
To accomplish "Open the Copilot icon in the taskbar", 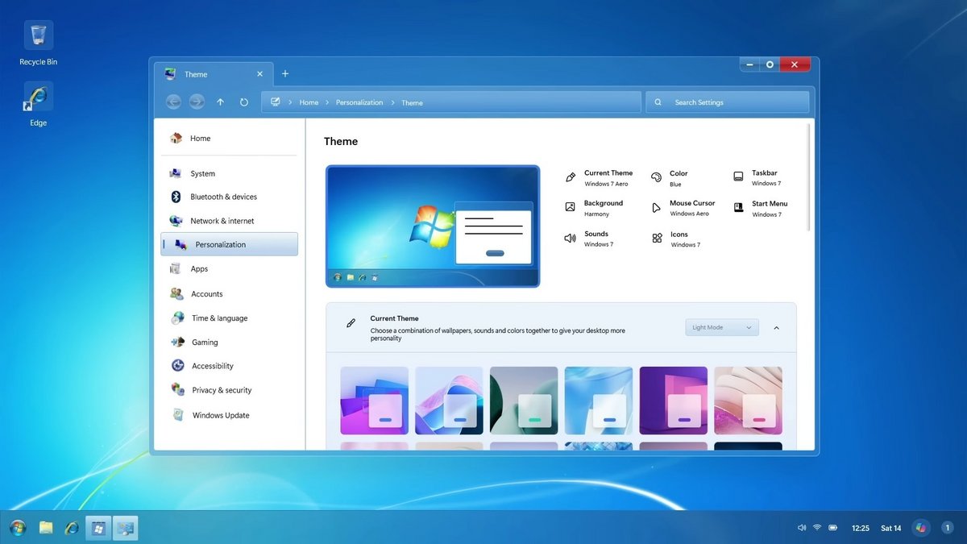I will tap(922, 528).
